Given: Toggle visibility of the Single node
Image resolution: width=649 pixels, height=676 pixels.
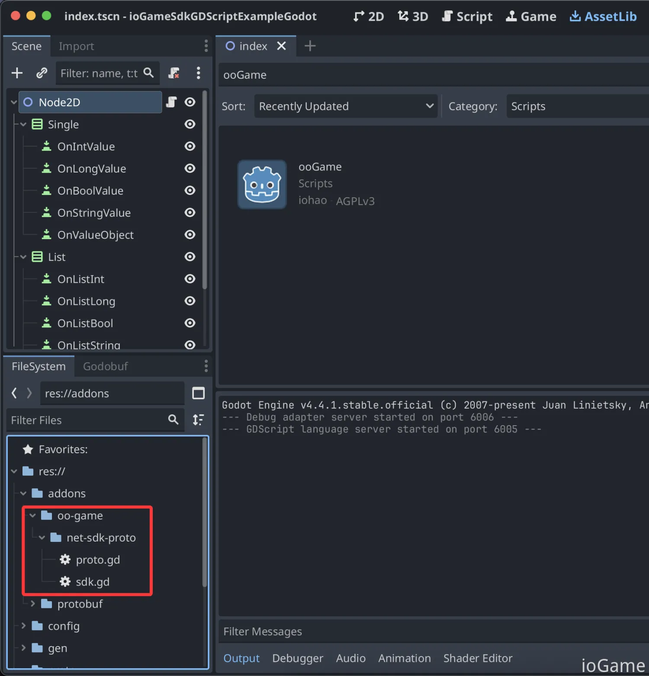Looking at the screenshot, I should tap(190, 125).
